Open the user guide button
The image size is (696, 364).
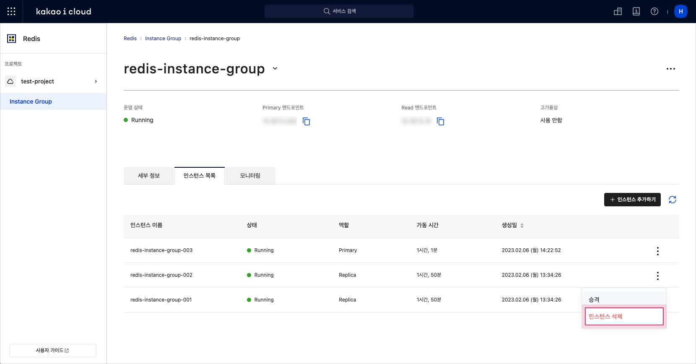point(53,351)
